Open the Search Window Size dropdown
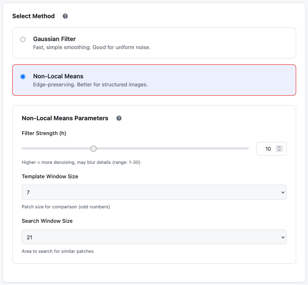 pyautogui.click(x=154, y=237)
